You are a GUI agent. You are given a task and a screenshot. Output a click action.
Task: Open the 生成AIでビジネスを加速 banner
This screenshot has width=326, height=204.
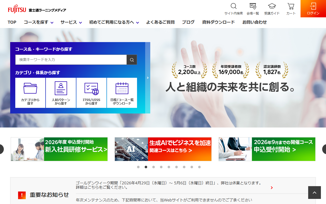[x=163, y=149]
